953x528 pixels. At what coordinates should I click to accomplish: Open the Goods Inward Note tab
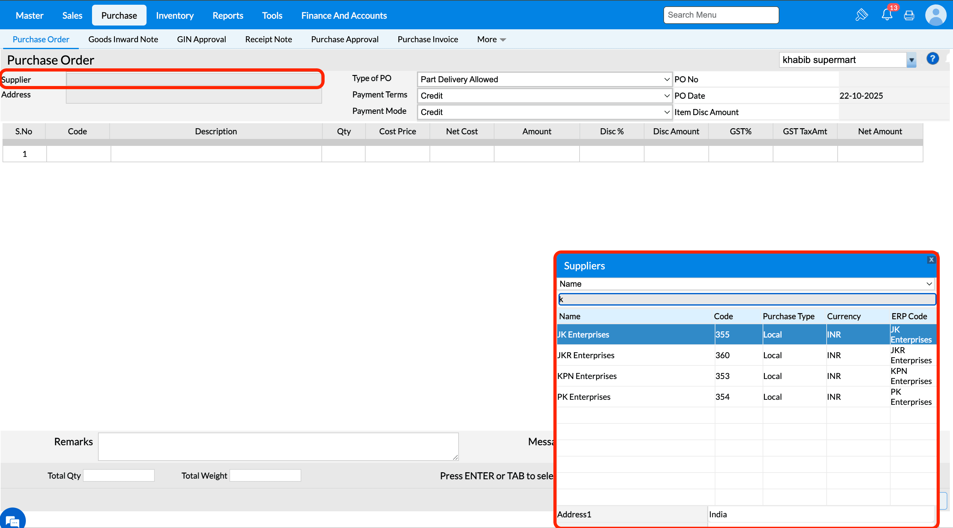[x=123, y=40]
